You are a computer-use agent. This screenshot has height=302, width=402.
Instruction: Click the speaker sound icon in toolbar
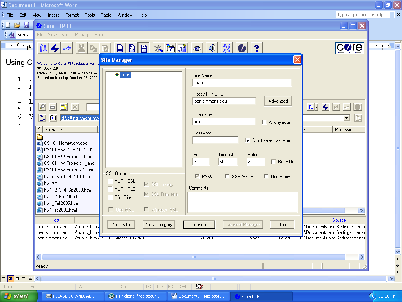212,48
